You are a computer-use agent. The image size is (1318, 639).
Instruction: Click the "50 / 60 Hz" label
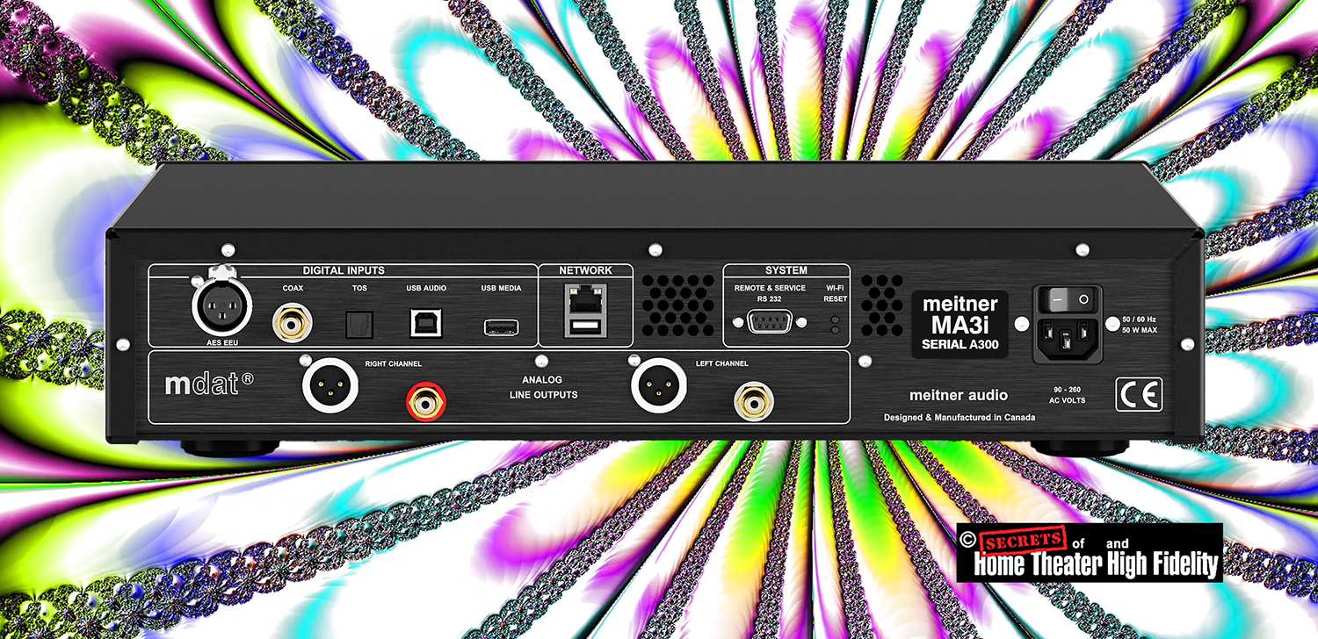tap(1140, 319)
